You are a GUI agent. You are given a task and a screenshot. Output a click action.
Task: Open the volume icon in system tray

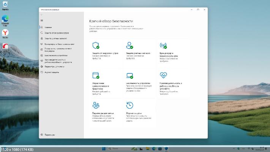tap(253, 149)
